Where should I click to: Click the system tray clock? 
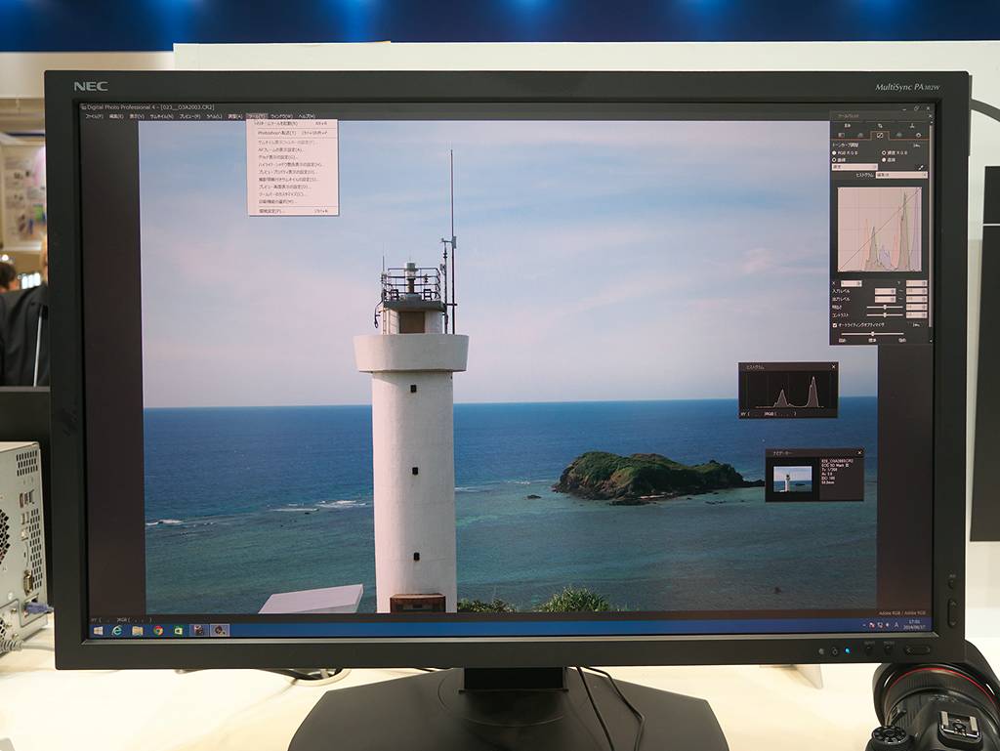(914, 624)
